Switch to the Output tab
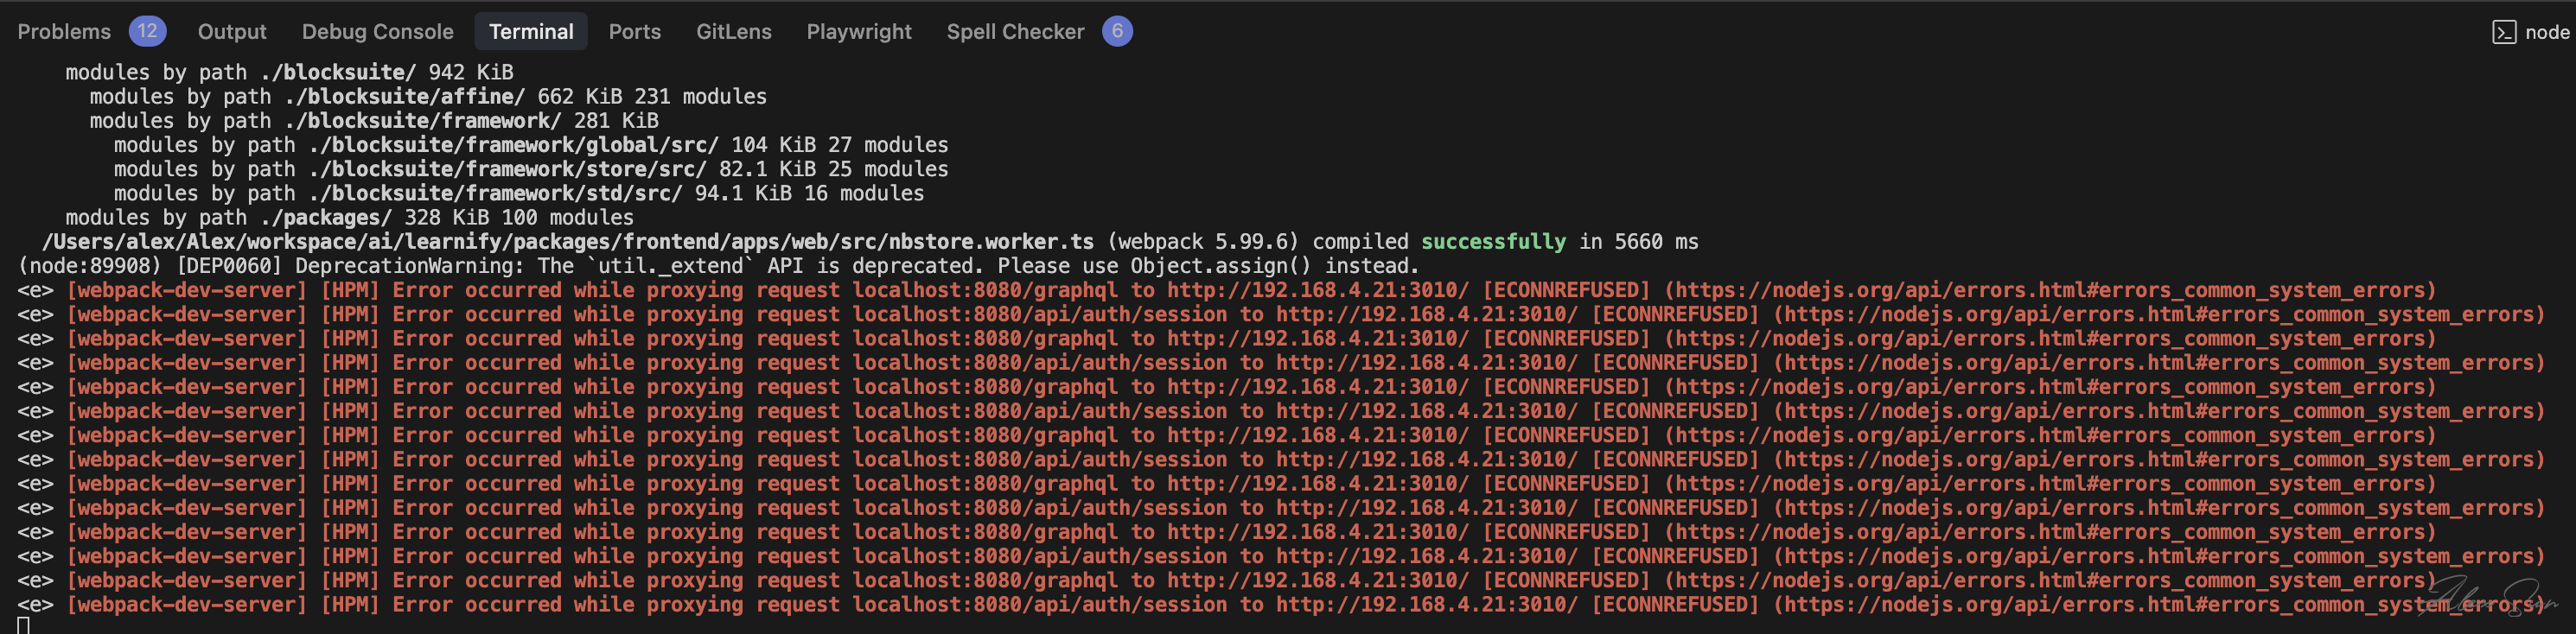Viewport: 2576px width, 634px height. click(x=232, y=32)
